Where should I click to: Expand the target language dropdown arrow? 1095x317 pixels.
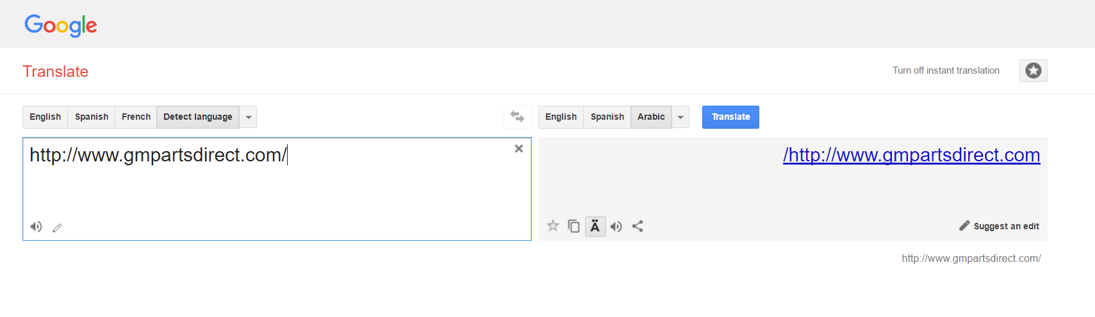pyautogui.click(x=680, y=117)
